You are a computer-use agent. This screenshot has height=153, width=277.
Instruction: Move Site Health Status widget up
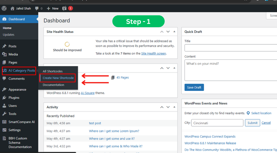click(162, 32)
